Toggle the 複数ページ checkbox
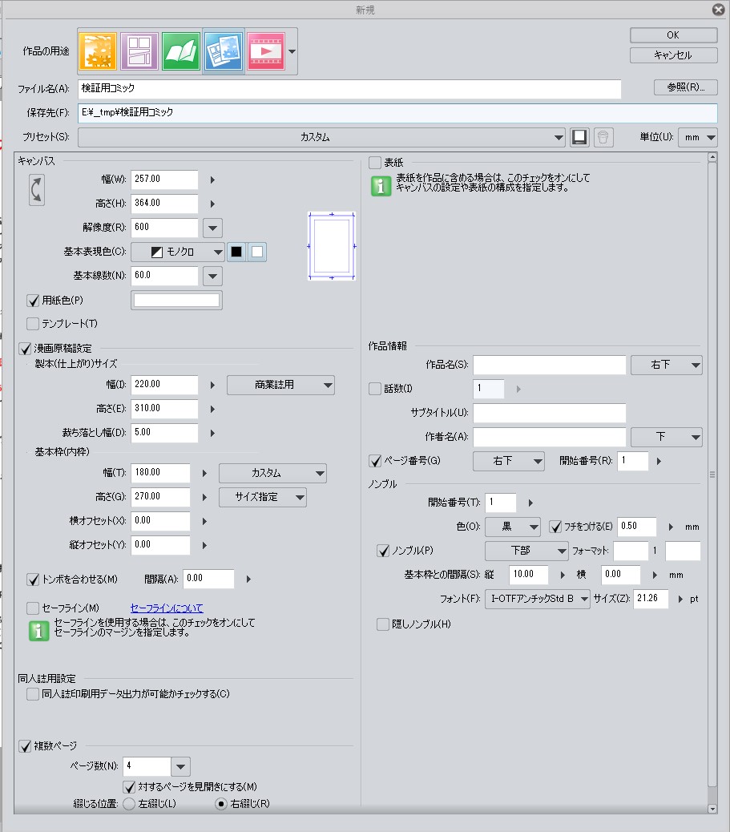The height and width of the screenshot is (832, 730). click(x=25, y=746)
